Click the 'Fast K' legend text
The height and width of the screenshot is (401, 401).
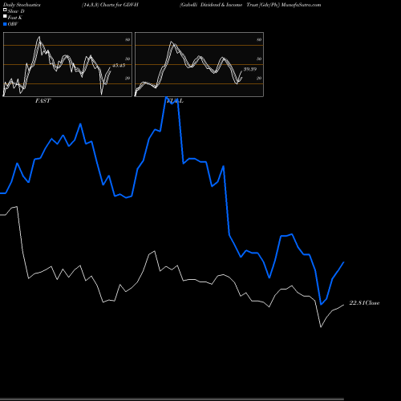14,18
